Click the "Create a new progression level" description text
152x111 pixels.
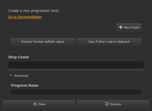(x=33, y=11)
